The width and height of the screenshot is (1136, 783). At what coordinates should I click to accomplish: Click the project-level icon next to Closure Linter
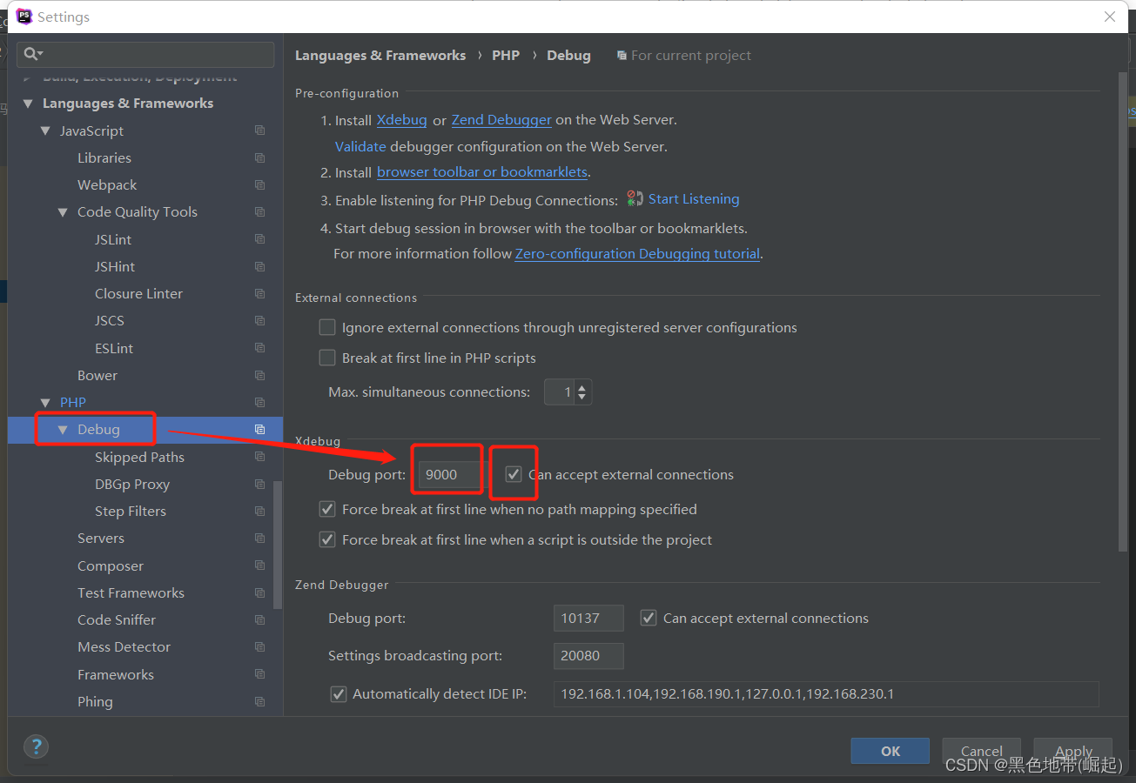(x=259, y=293)
